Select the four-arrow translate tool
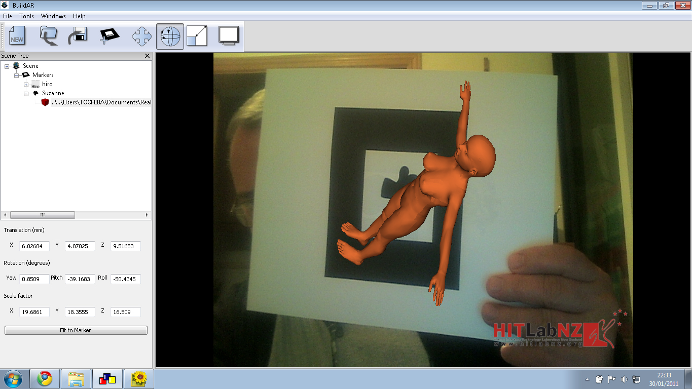692x389 pixels. (x=142, y=36)
